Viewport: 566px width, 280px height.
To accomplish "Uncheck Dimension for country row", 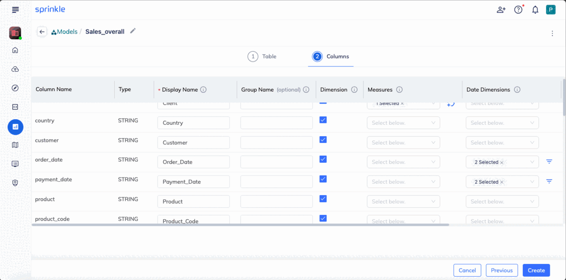I will point(323,120).
